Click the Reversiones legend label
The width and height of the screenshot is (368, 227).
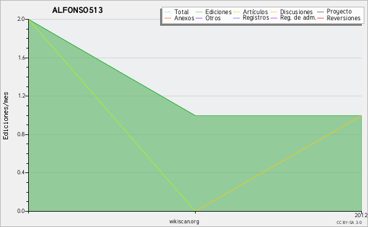(x=343, y=18)
